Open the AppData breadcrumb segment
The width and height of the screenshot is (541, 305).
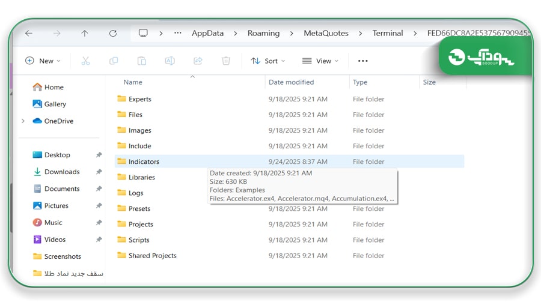click(208, 33)
